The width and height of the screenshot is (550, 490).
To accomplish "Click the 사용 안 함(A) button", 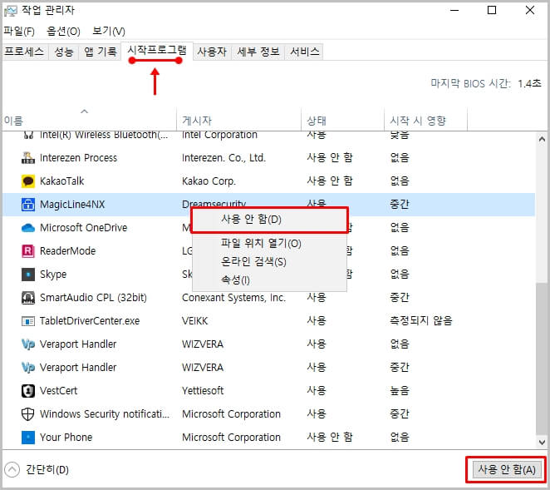I will pos(507,470).
